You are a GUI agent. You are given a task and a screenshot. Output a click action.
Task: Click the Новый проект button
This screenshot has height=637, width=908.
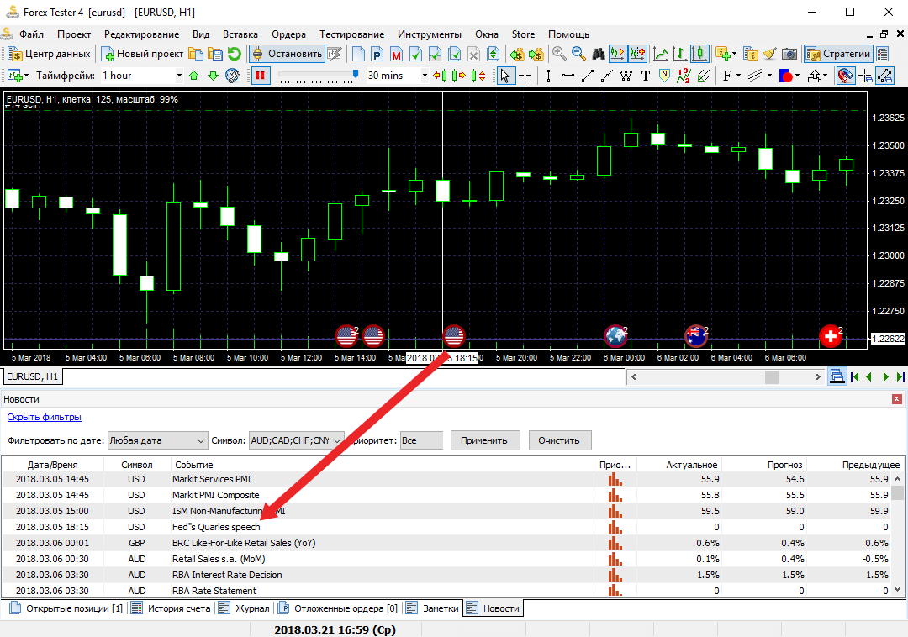[142, 54]
